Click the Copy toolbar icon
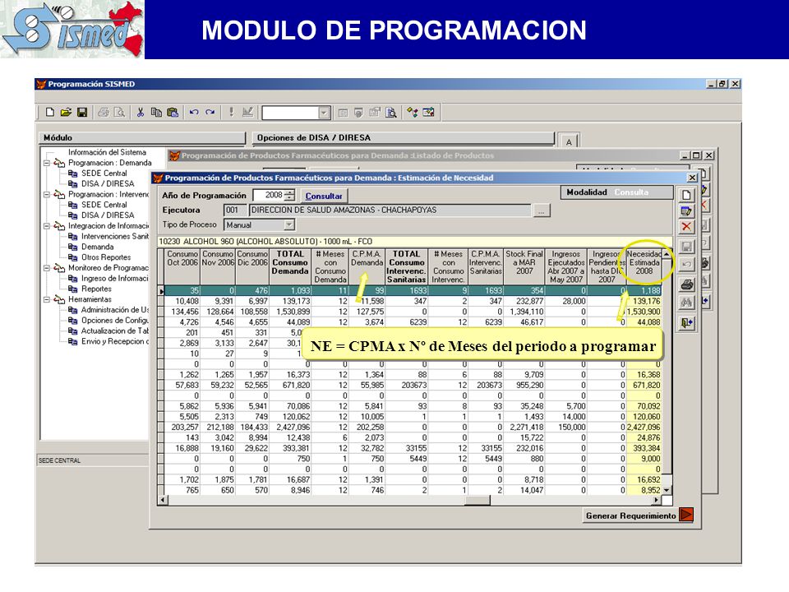Image resolution: width=789 pixels, height=592 pixels. pos(156,113)
